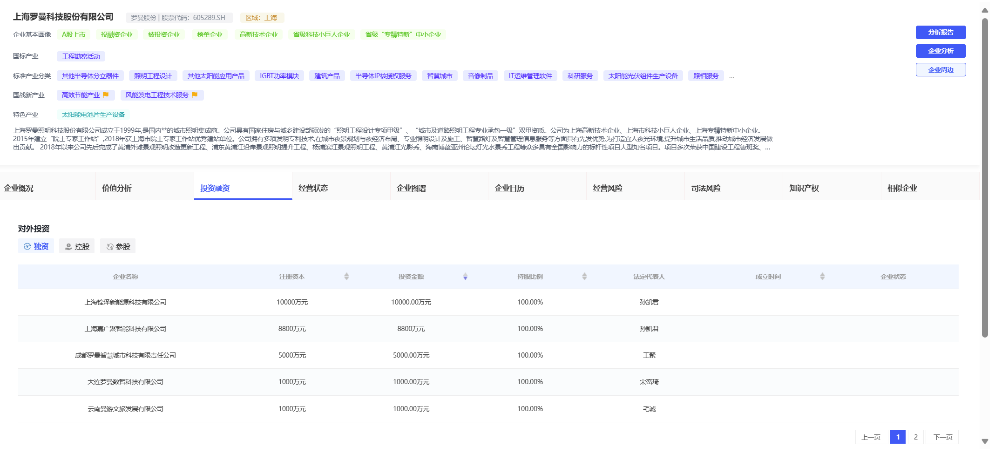
Task: Click the 控股 person icon
Action: [x=68, y=247]
